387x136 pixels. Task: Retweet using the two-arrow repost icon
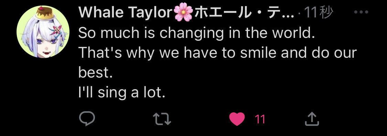(x=162, y=119)
